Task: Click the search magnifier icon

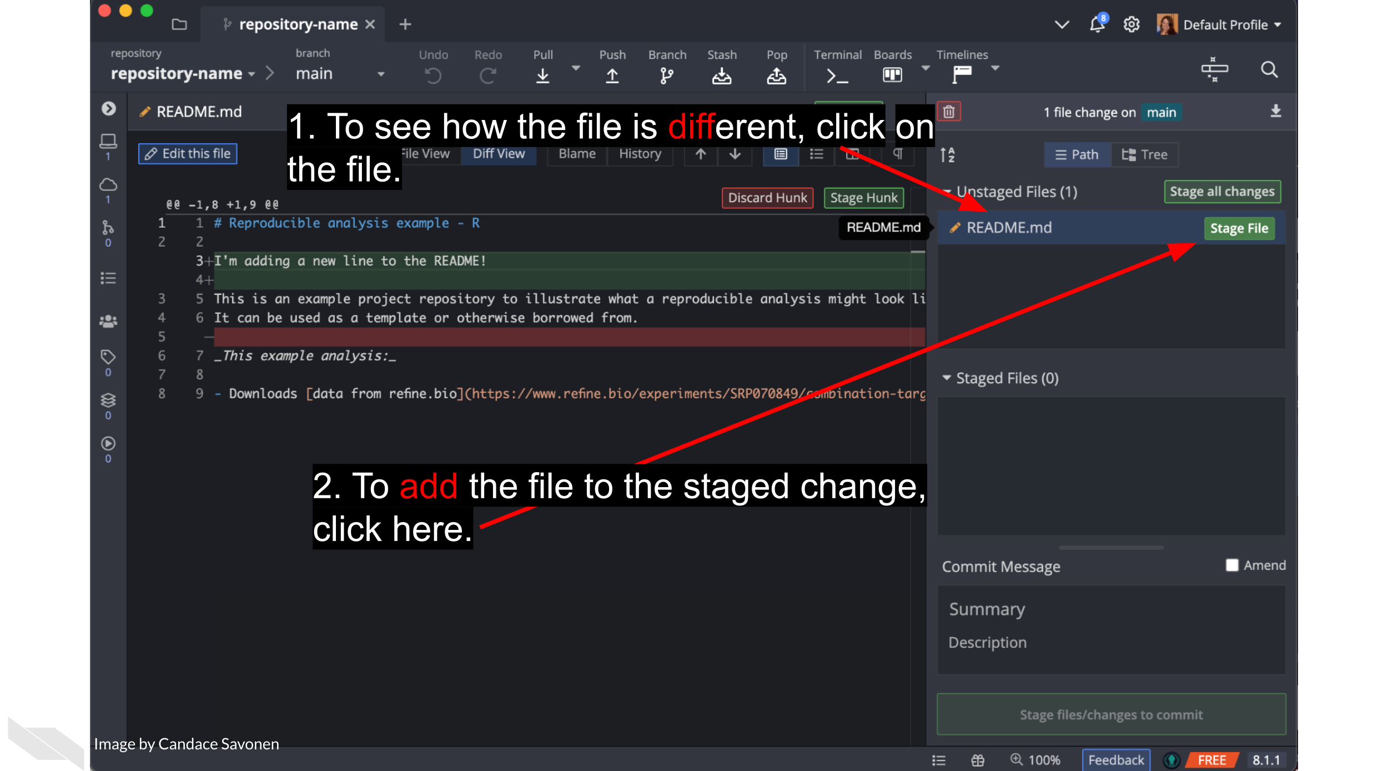Action: (1269, 69)
